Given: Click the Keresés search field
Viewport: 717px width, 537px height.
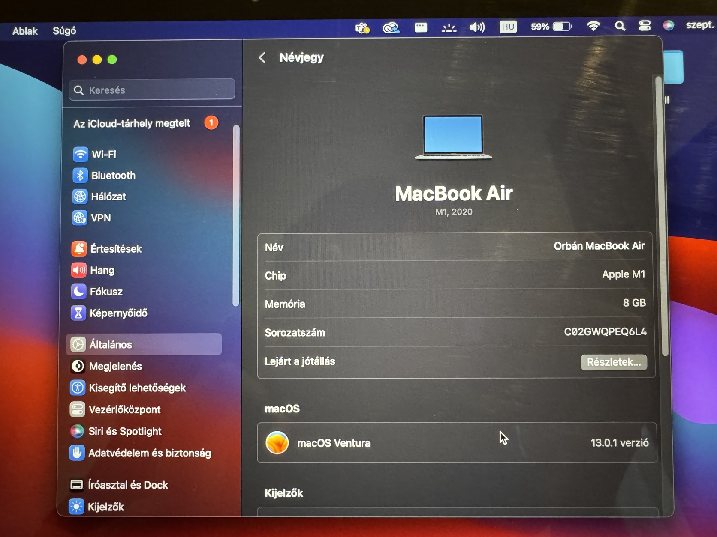Looking at the screenshot, I should point(152,89).
